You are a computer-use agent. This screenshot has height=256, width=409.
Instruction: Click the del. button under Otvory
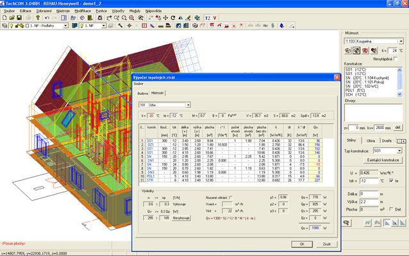point(398,128)
